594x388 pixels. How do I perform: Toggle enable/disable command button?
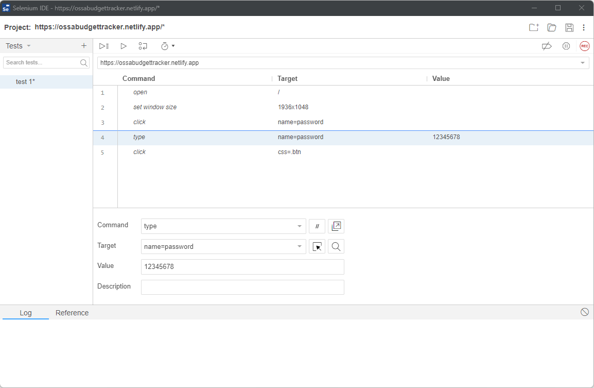317,226
